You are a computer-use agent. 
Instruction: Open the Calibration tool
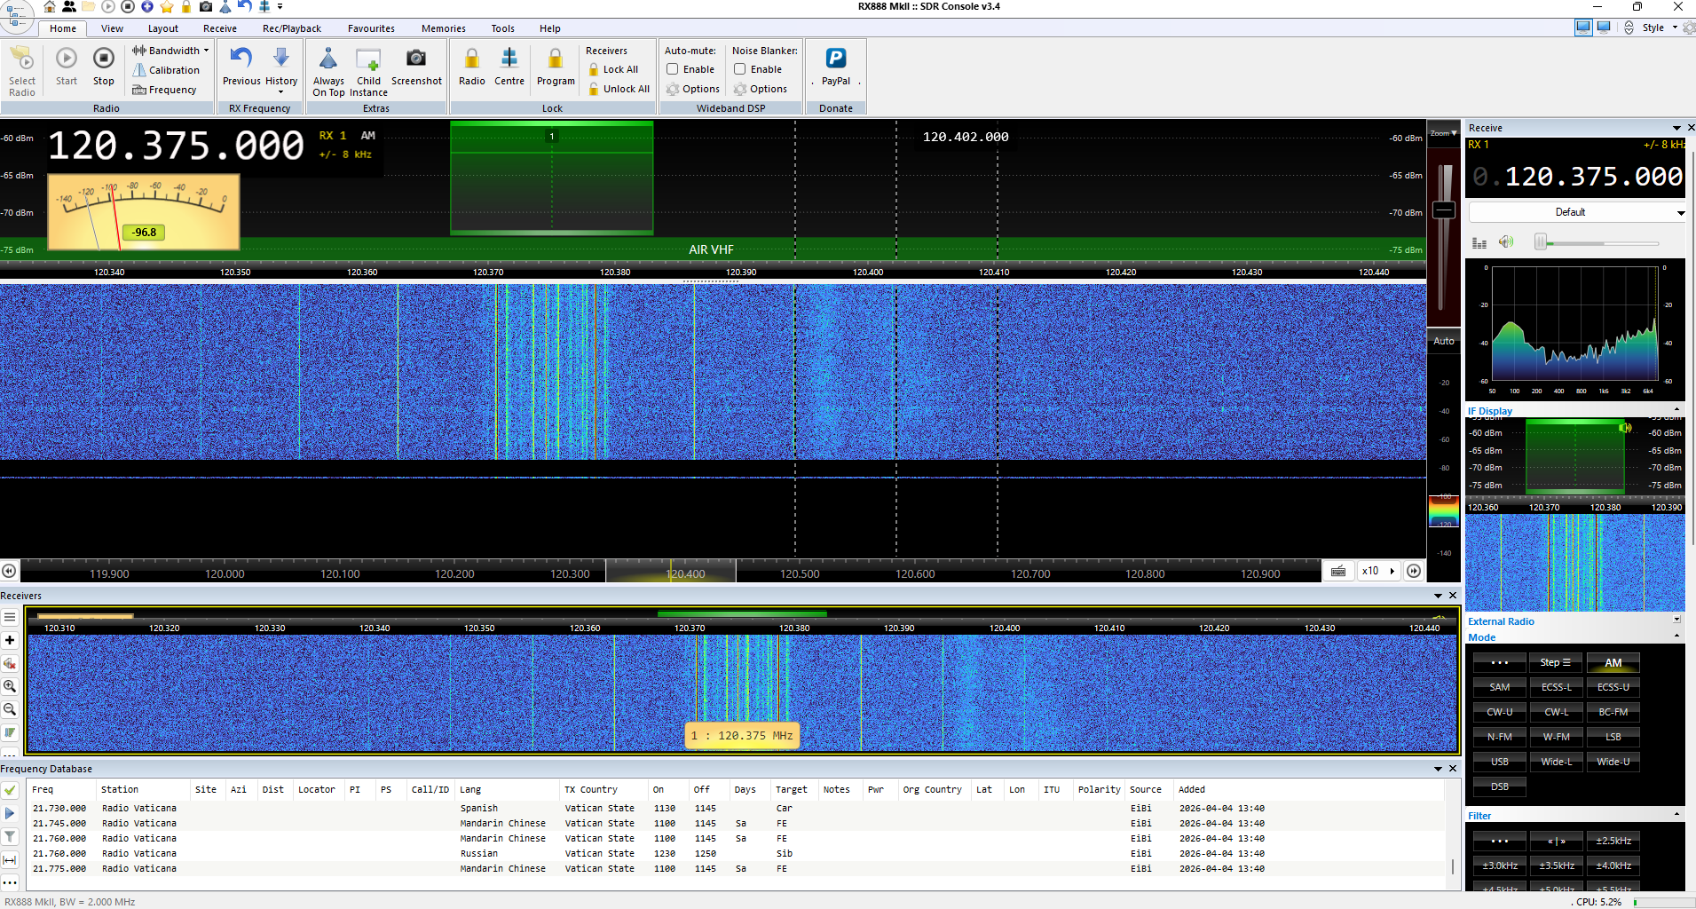pyautogui.click(x=166, y=70)
